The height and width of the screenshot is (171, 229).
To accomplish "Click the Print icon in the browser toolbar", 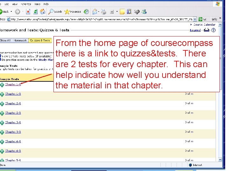I will (104, 12).
